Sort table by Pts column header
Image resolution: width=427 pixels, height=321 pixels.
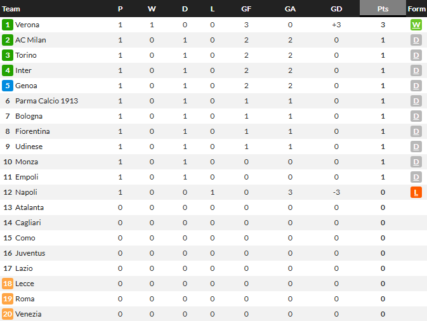click(383, 8)
